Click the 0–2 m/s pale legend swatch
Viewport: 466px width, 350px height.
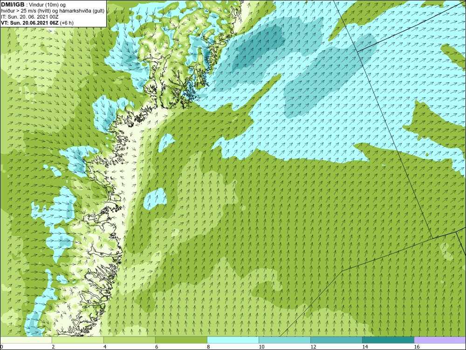26,340
